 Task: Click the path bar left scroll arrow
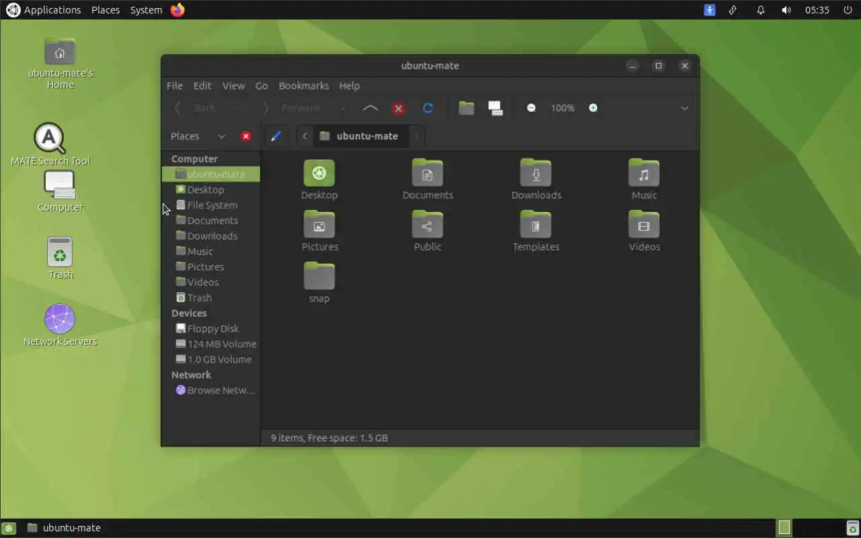(305, 136)
